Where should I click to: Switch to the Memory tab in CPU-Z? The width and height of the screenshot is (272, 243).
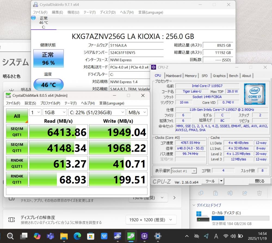[x=191, y=76]
